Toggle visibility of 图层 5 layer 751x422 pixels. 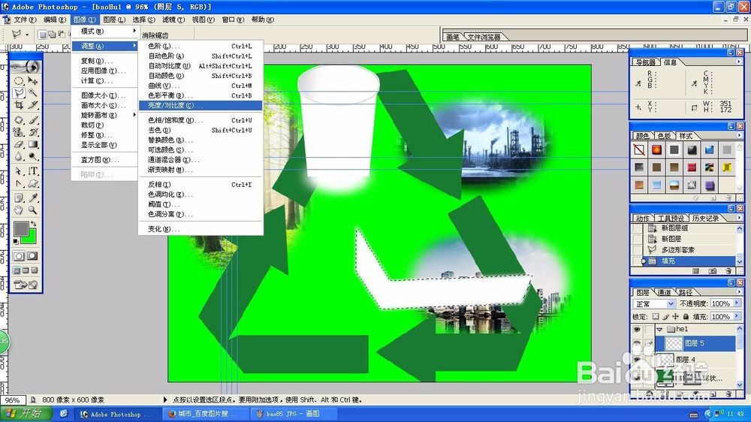tap(637, 343)
